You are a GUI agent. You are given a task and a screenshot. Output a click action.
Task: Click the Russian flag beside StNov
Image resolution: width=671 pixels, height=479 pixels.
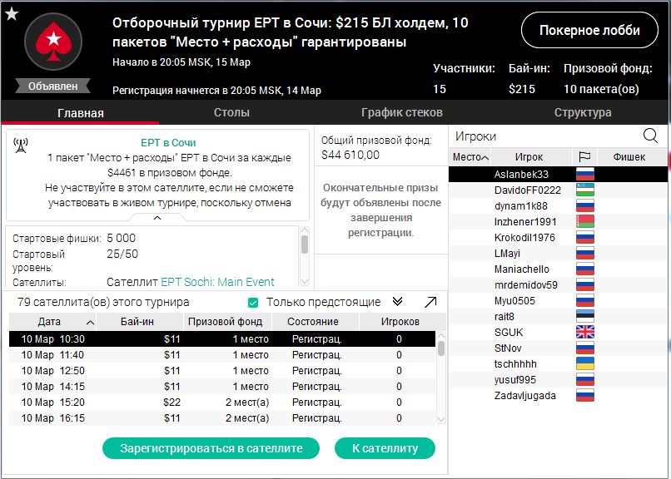tap(585, 348)
